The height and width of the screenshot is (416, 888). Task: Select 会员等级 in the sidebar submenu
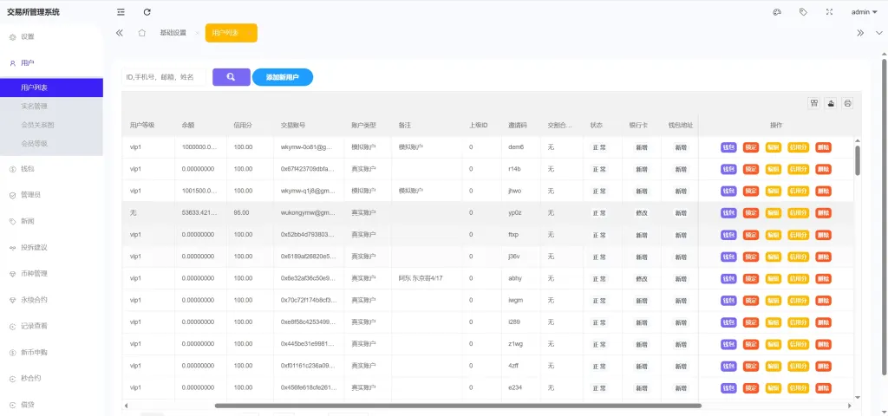51,144
